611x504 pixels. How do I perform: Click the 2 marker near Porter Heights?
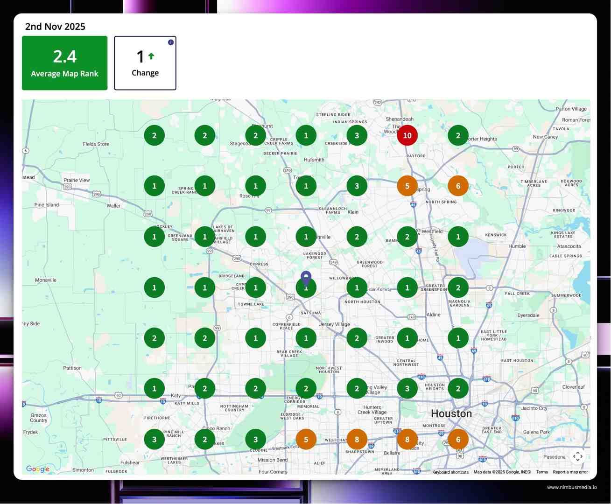coord(458,136)
